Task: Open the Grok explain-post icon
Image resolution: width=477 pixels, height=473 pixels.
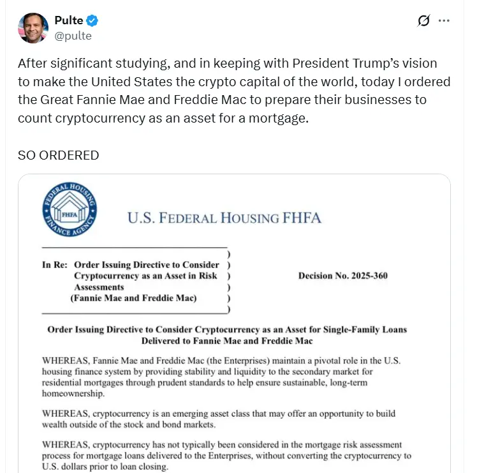Action: 423,21
